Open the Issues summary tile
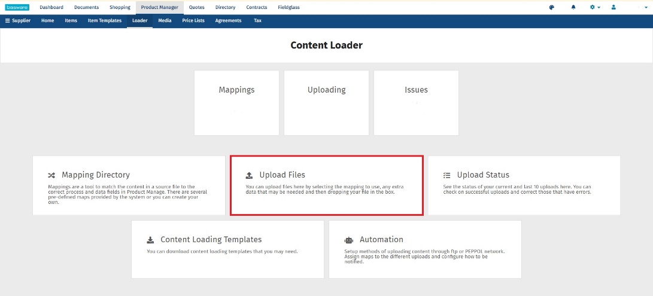 (416, 103)
